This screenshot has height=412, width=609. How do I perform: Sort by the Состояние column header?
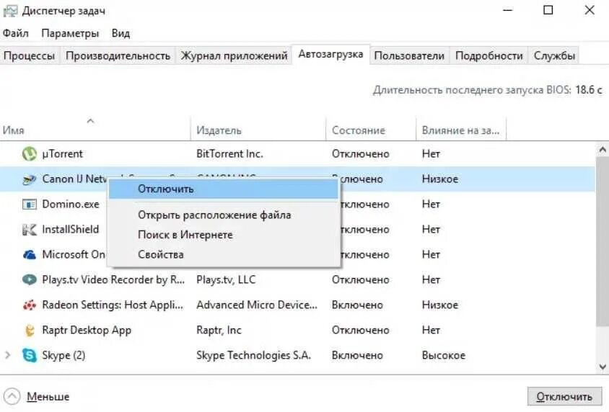tap(371, 128)
